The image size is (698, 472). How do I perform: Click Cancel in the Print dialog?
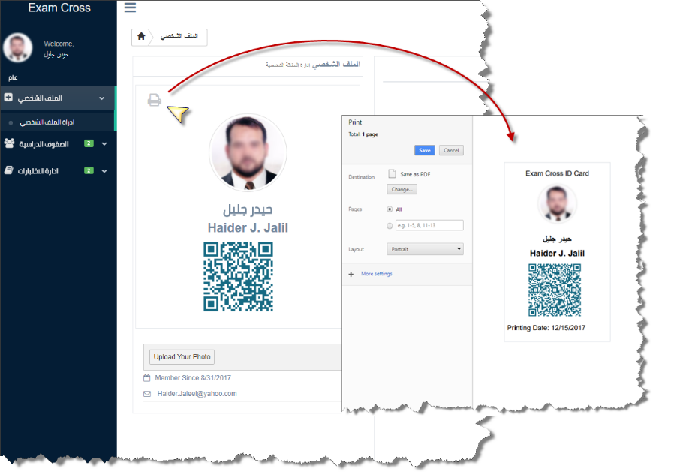[451, 150]
